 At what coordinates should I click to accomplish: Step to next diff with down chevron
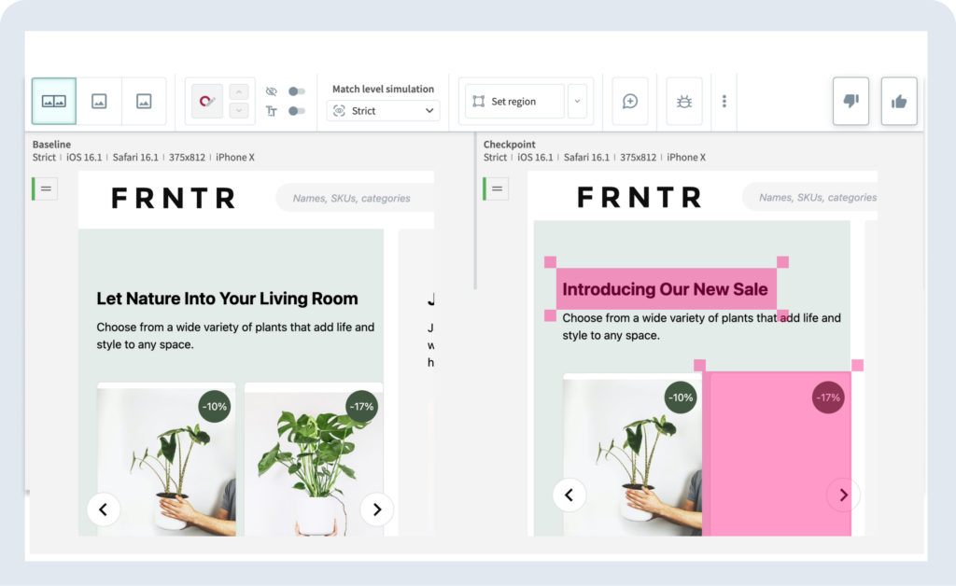239,113
